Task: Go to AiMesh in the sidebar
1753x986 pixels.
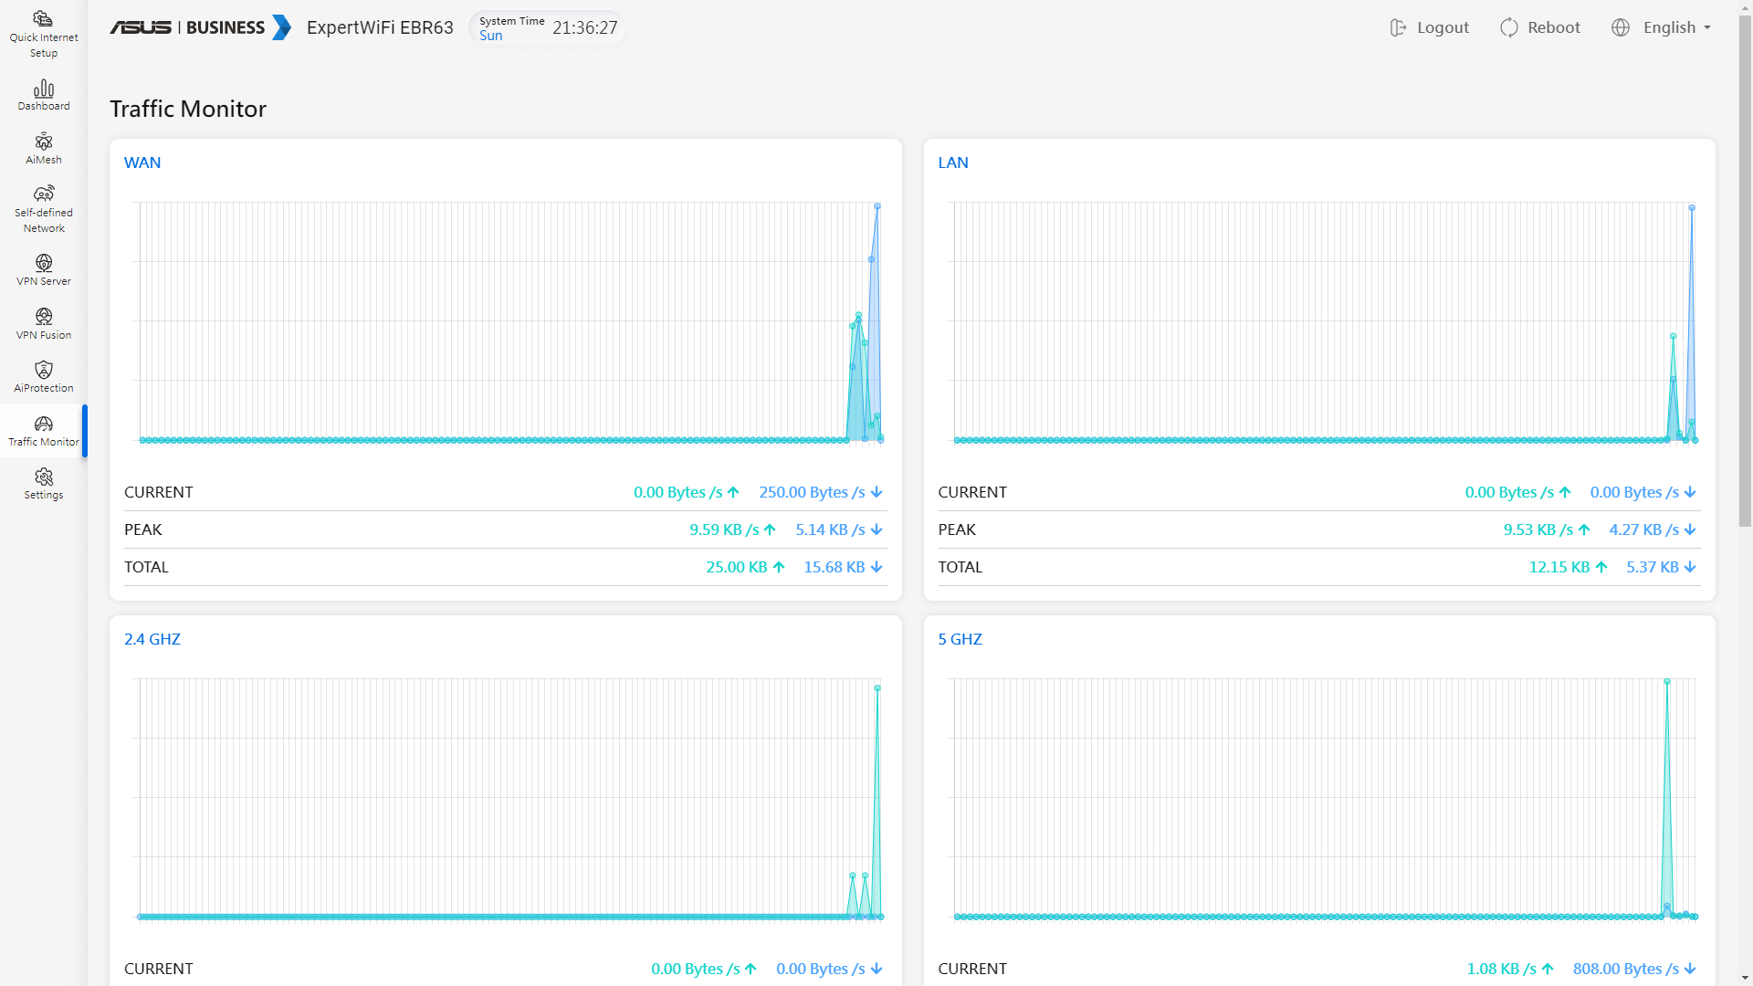Action: coord(43,142)
